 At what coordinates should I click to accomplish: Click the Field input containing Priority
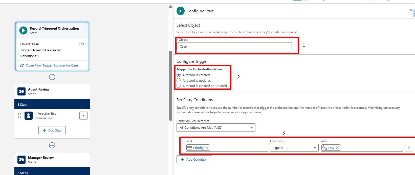tap(227, 148)
